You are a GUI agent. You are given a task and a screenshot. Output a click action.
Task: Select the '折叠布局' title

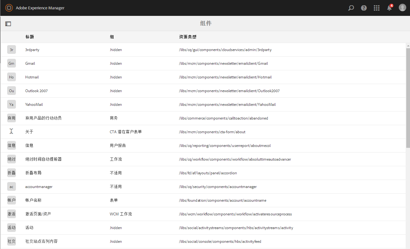33,173
